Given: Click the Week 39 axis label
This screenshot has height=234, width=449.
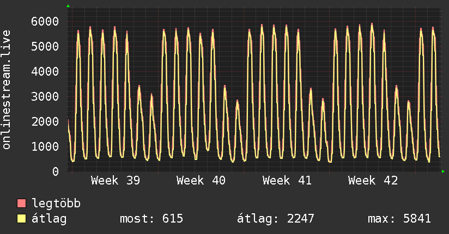Looking at the screenshot, I should [x=116, y=181].
